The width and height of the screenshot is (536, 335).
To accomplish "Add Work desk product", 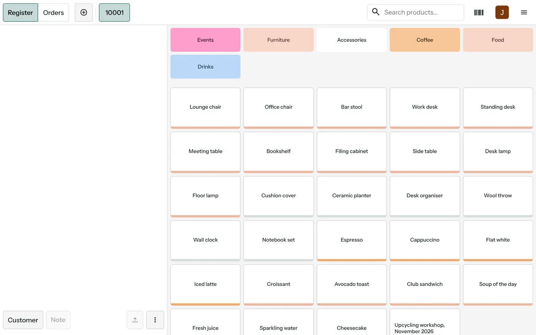I will (425, 107).
